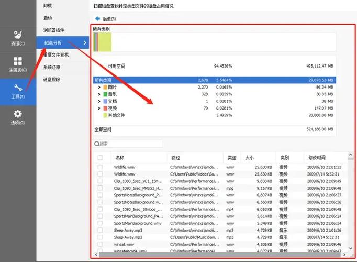
Task: Check the SportsMainBackground.wmv file checkbox
Action: 100,223
